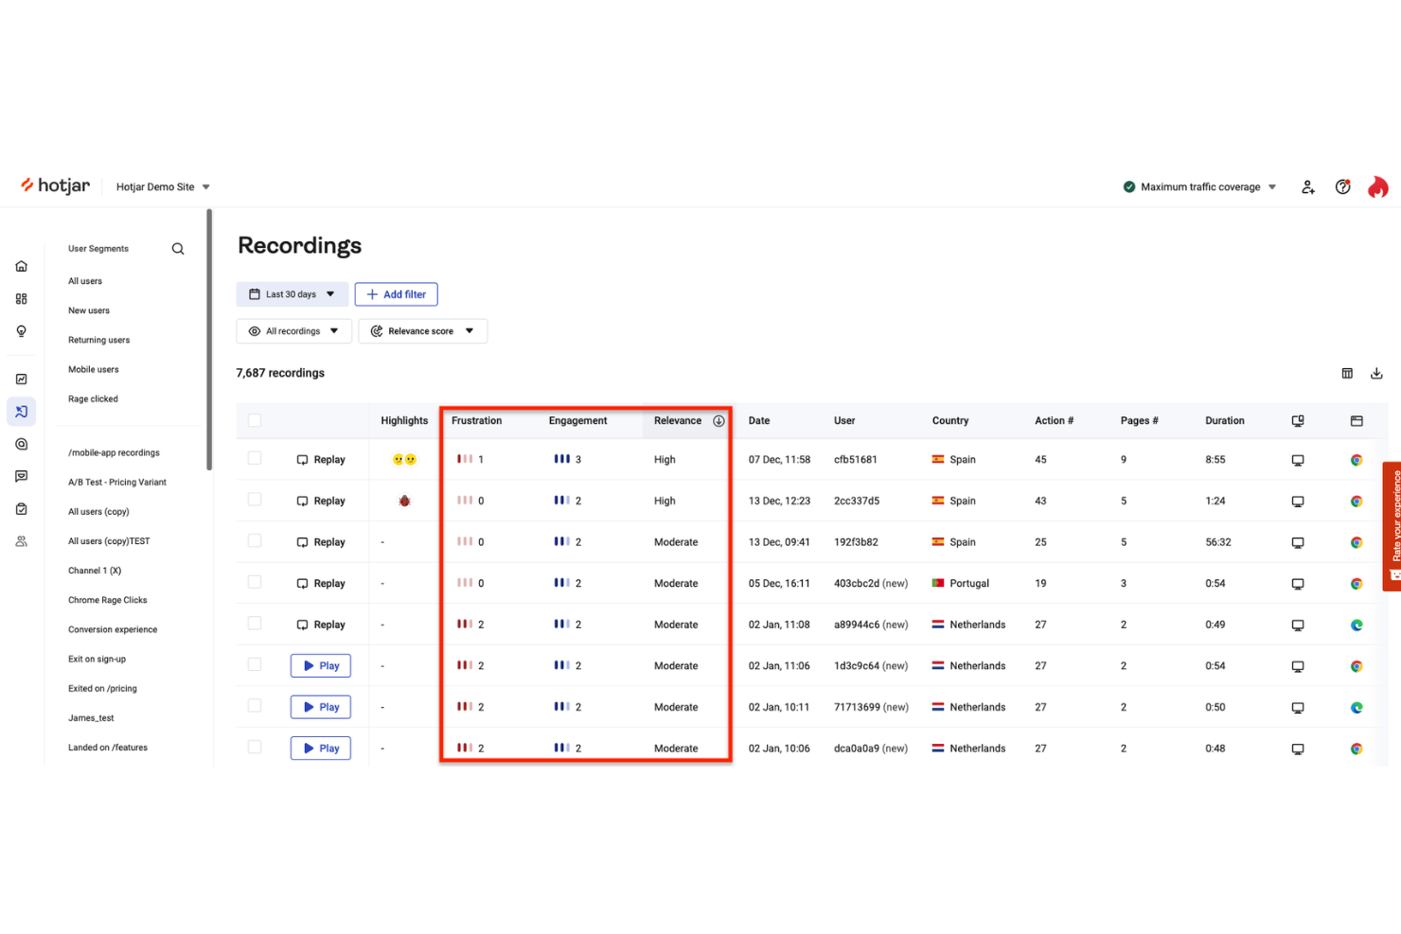Select the Rage clicked segment

[x=93, y=399]
